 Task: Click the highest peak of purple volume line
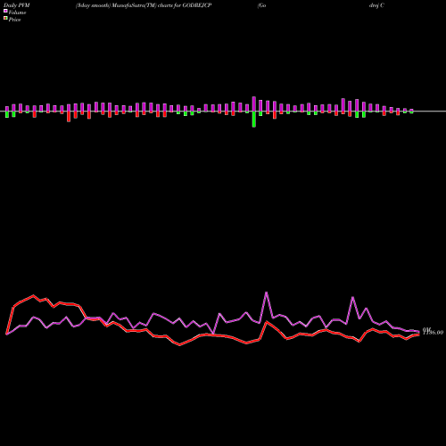(267, 293)
